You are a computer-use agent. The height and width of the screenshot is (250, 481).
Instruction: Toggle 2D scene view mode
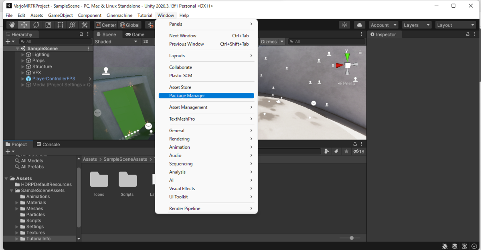[x=146, y=42]
